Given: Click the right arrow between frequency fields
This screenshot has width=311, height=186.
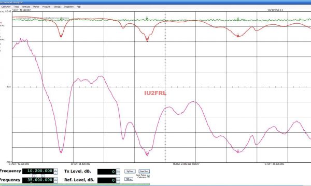Looking at the screenshot, I should (x=43, y=176).
